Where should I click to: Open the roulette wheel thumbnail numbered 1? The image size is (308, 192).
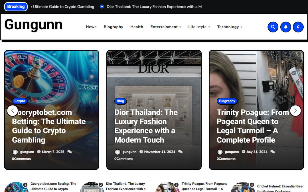tap(16, 187)
